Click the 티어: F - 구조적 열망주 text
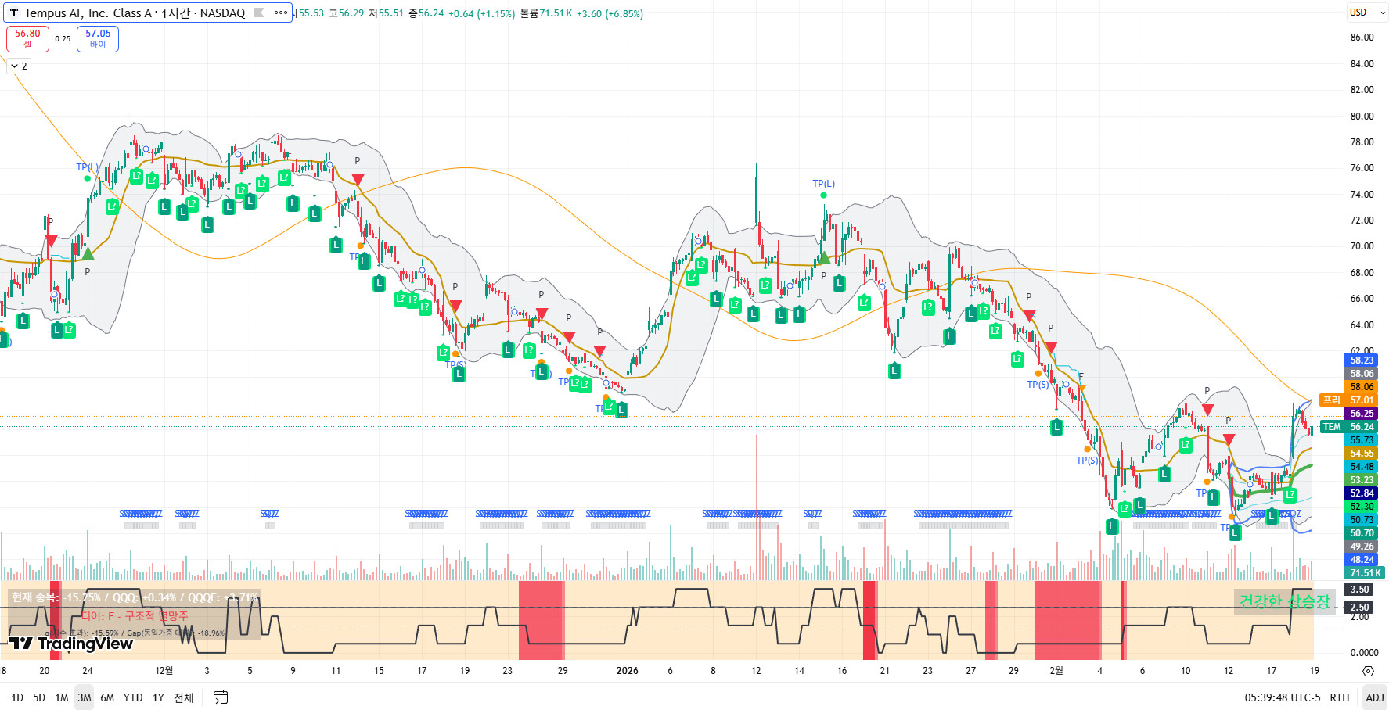 click(135, 616)
